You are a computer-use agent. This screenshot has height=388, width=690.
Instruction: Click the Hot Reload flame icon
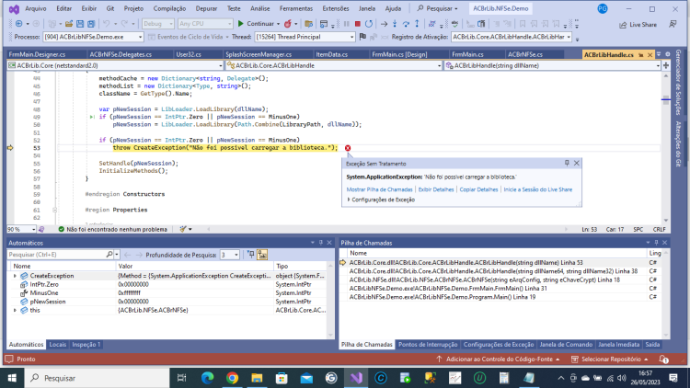288,24
